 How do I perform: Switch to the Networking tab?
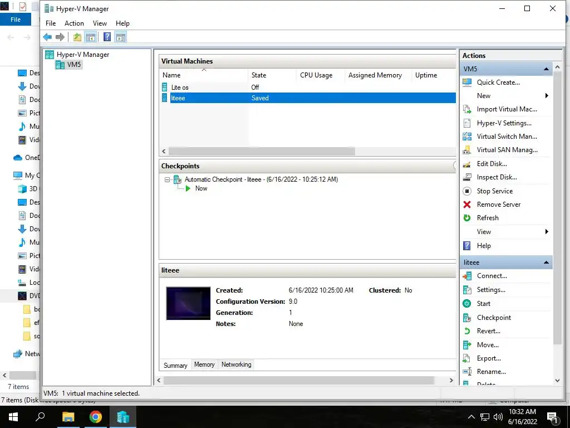(x=236, y=364)
